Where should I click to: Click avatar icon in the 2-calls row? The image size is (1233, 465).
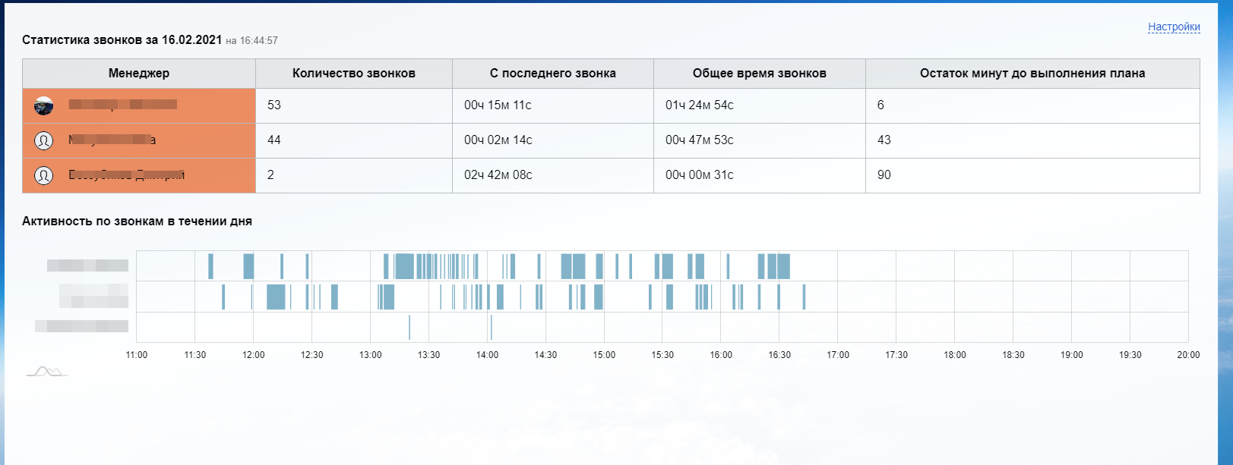pos(44,175)
